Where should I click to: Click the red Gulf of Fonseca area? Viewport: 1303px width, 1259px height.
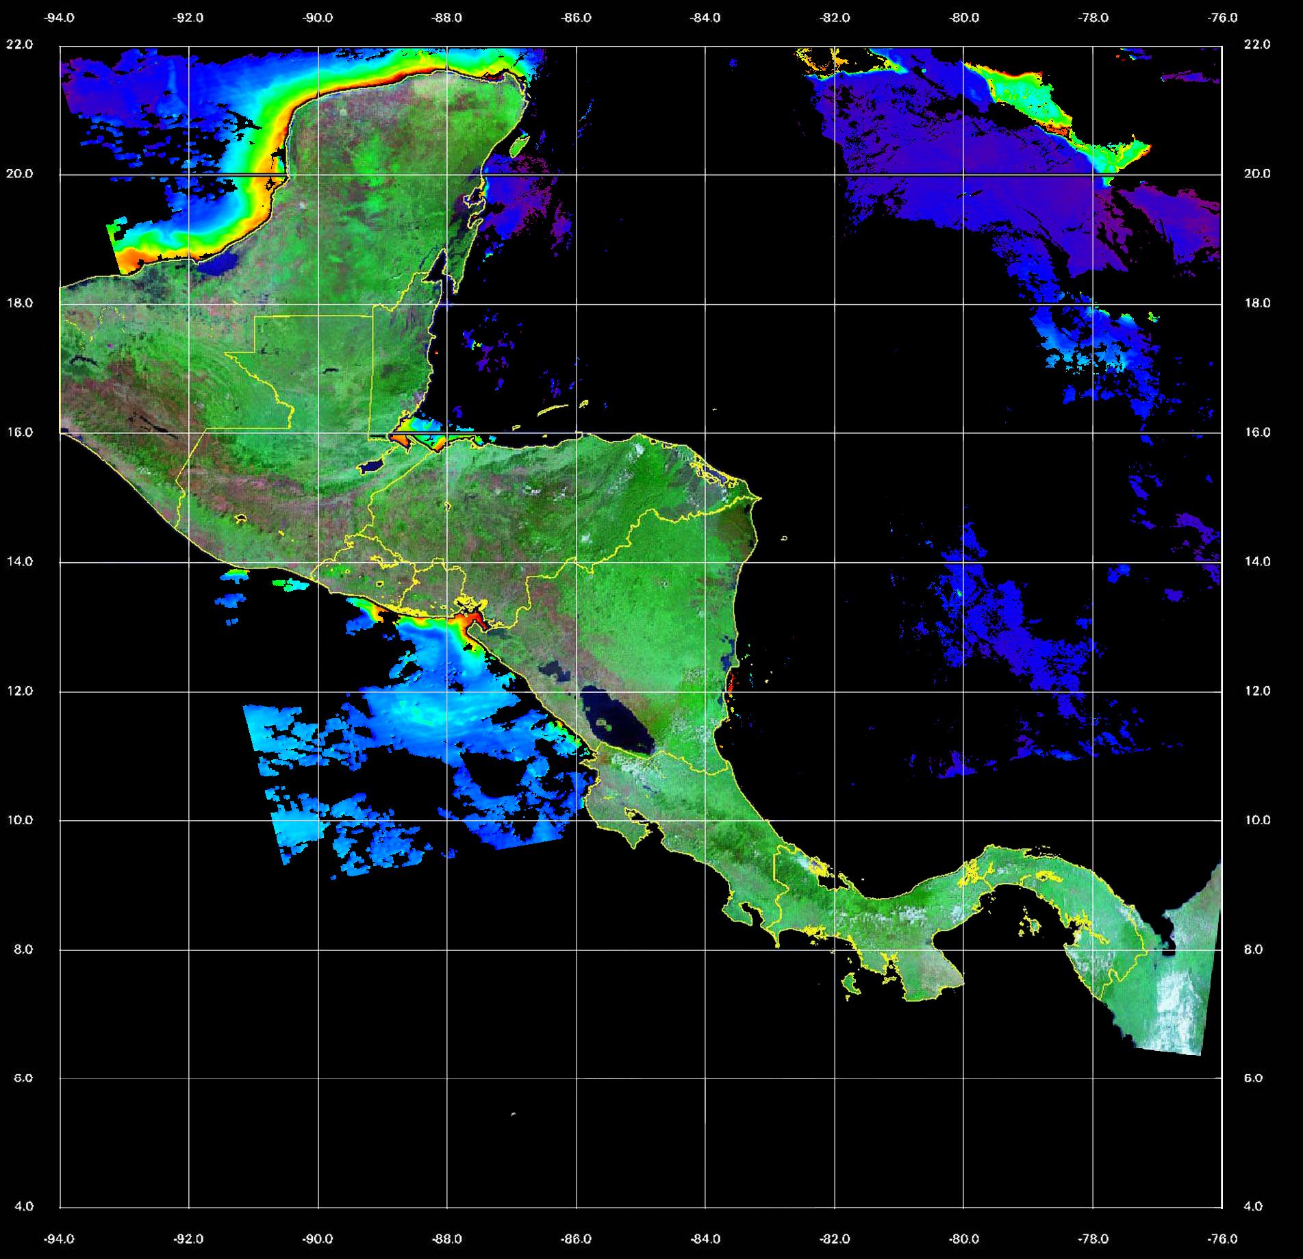[x=472, y=621]
